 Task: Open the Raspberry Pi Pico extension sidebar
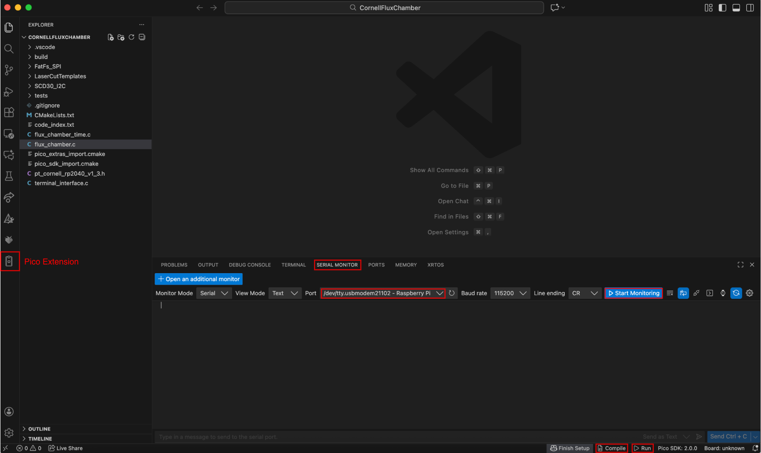tap(9, 261)
